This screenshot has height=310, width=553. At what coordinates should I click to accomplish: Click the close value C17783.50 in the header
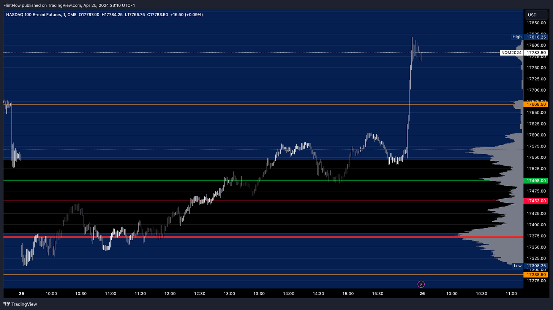(157, 15)
